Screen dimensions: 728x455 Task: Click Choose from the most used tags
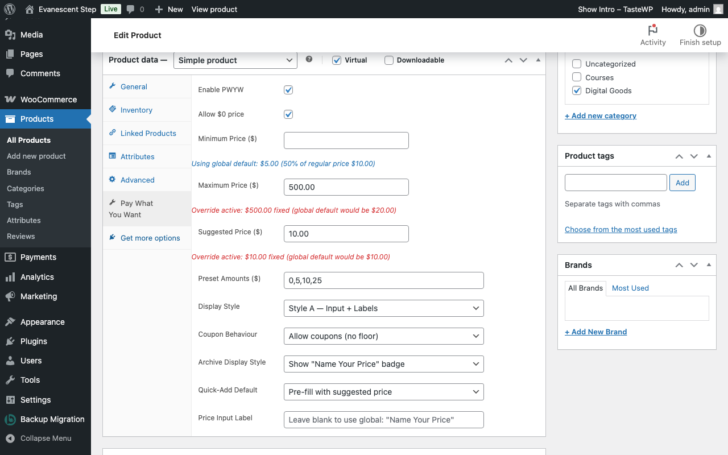(621, 229)
